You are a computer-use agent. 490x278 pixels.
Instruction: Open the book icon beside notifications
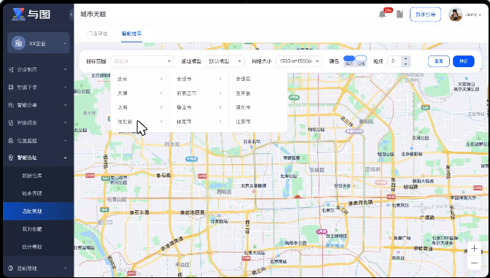coord(400,14)
